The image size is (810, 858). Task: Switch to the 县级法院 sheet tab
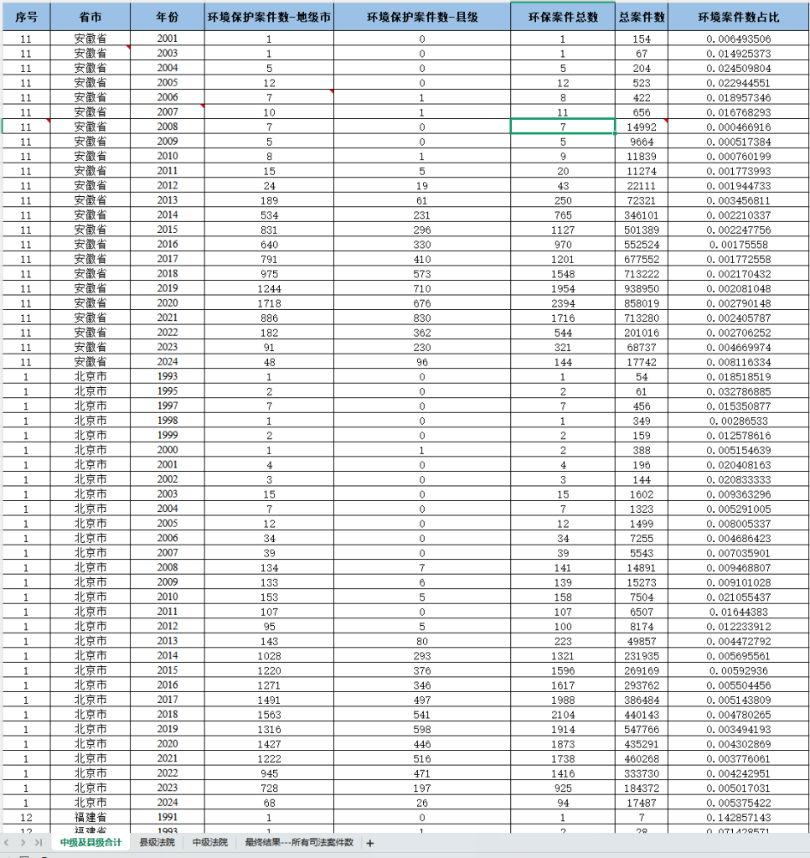pyautogui.click(x=157, y=842)
